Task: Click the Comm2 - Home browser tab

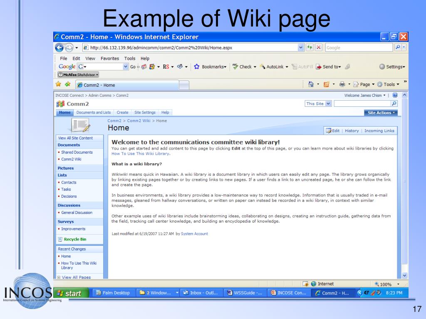Action: pyautogui.click(x=127, y=85)
